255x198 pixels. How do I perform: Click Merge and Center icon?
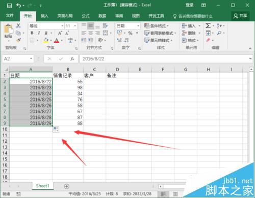(x=106, y=33)
